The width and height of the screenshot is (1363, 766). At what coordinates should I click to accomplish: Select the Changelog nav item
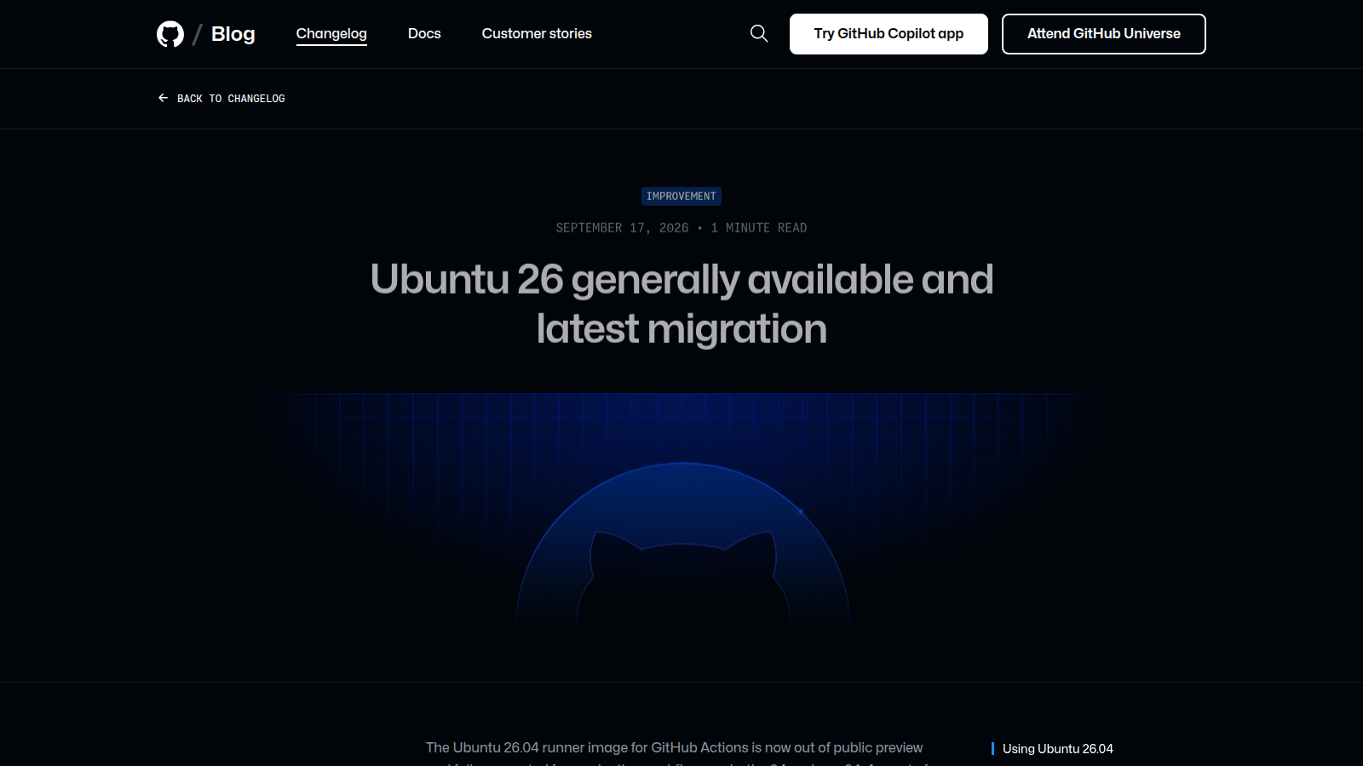(331, 34)
